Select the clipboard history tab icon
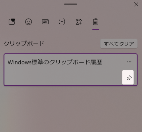This screenshot has width=142, height=132. [x=96, y=22]
